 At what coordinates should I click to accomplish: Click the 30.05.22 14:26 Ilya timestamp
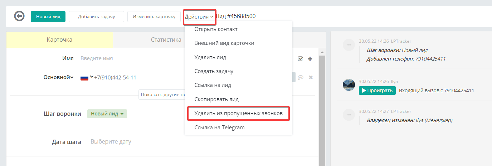click(x=378, y=82)
